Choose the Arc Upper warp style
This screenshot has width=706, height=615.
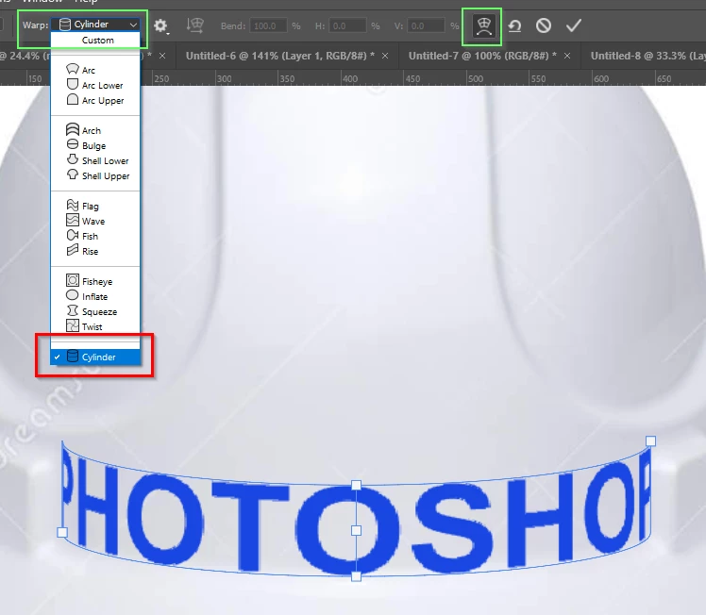click(95, 100)
